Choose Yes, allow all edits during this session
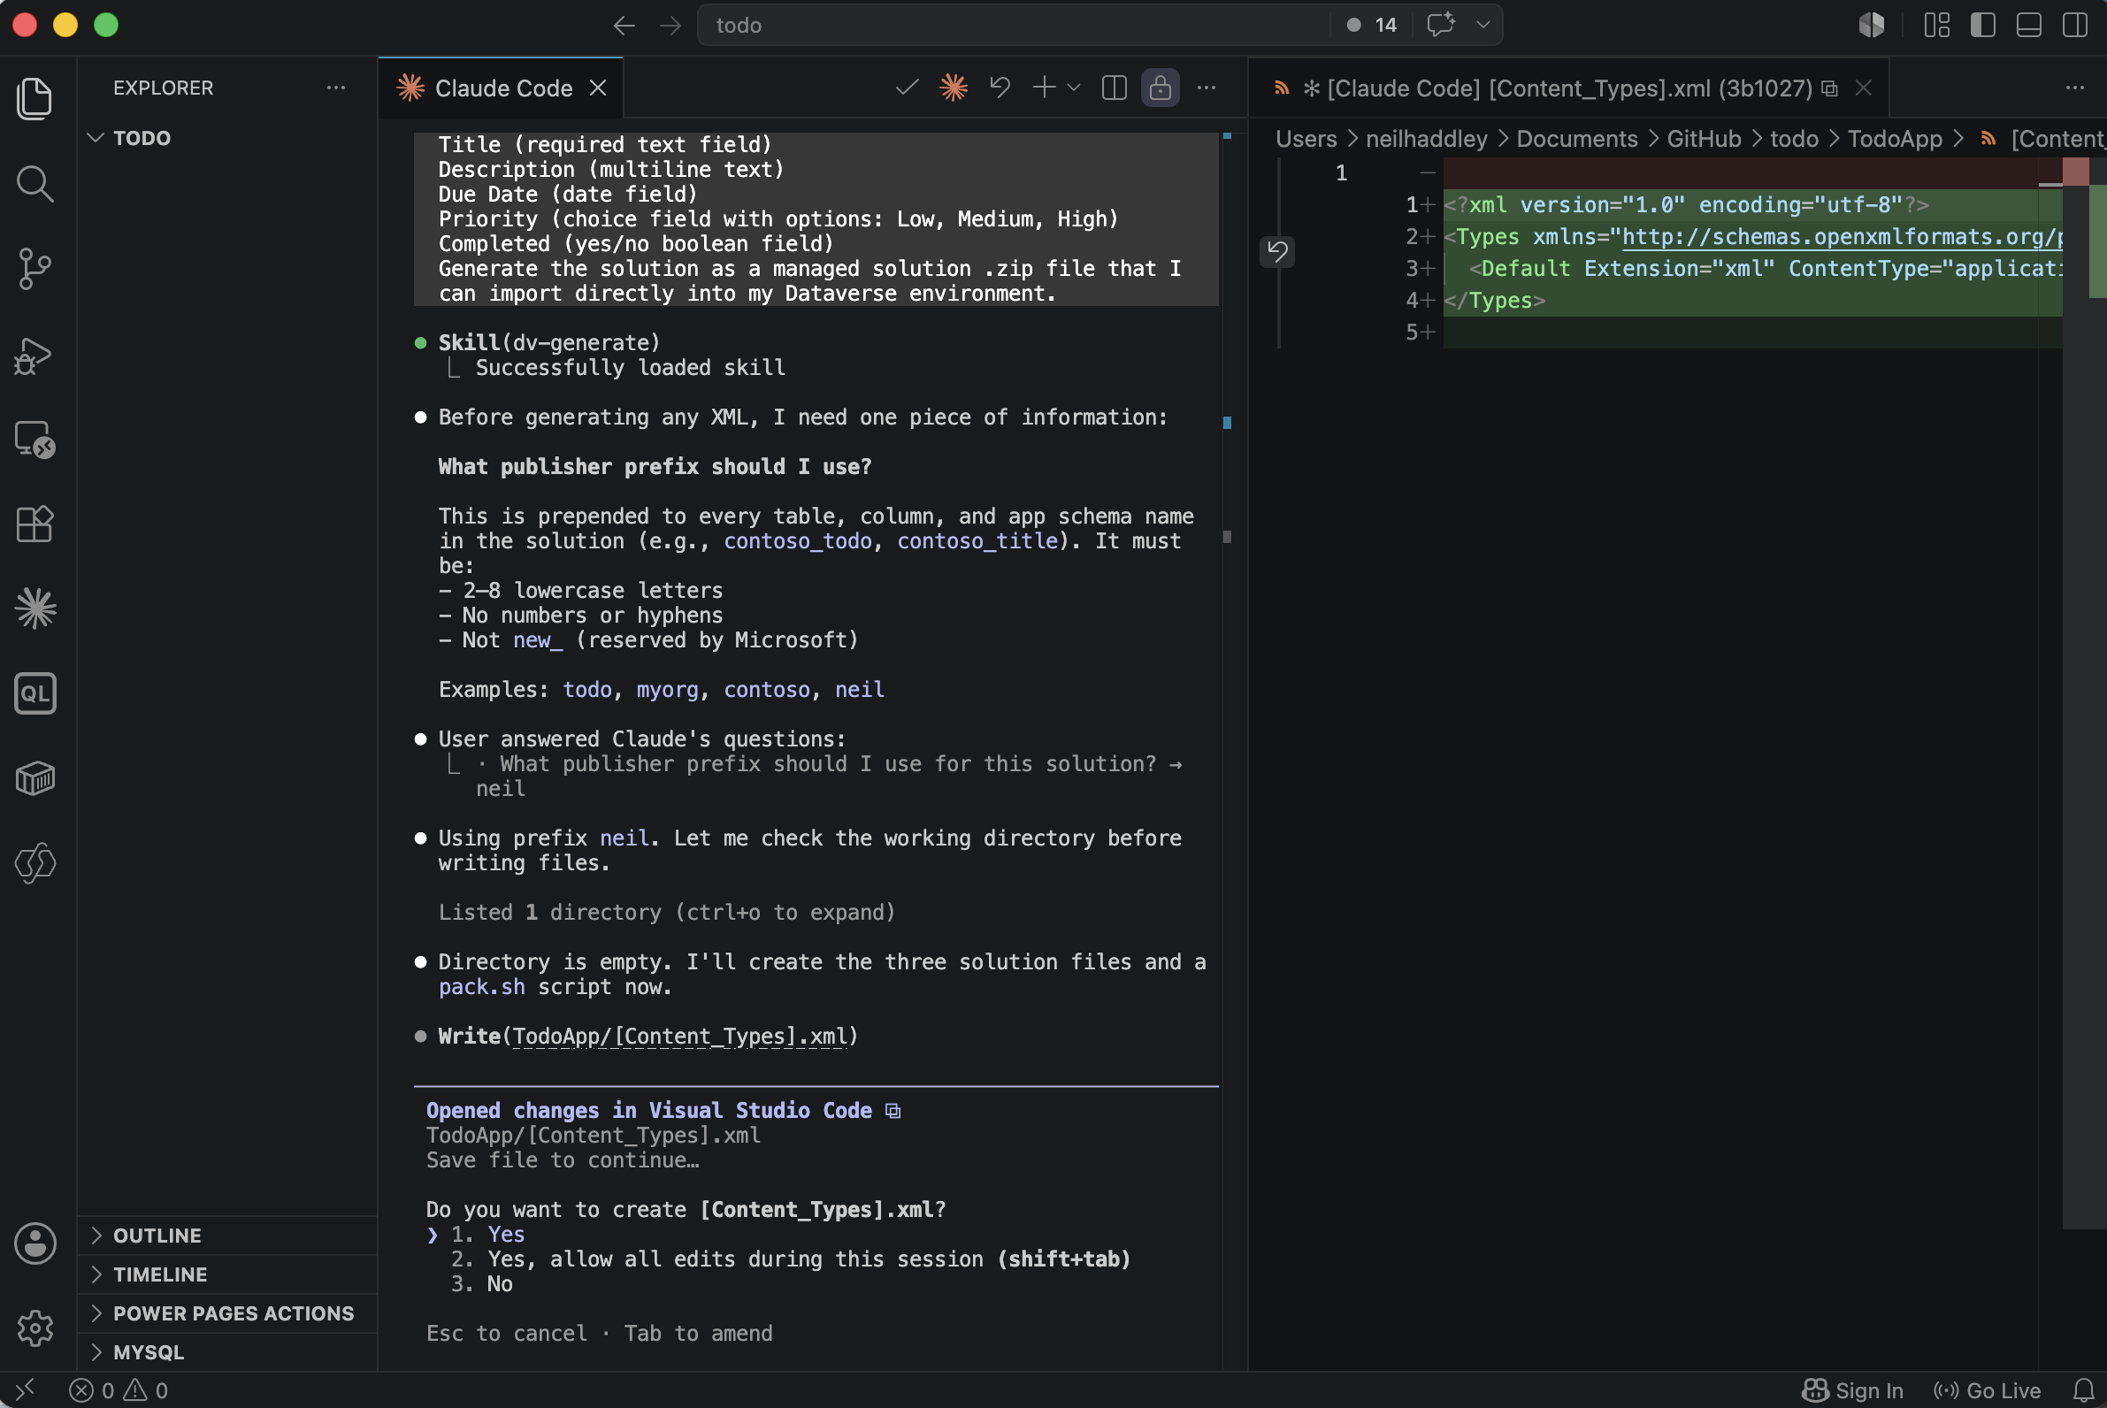 click(x=791, y=1259)
